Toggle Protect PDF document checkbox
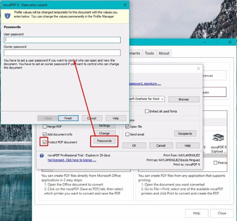 point(44,142)
